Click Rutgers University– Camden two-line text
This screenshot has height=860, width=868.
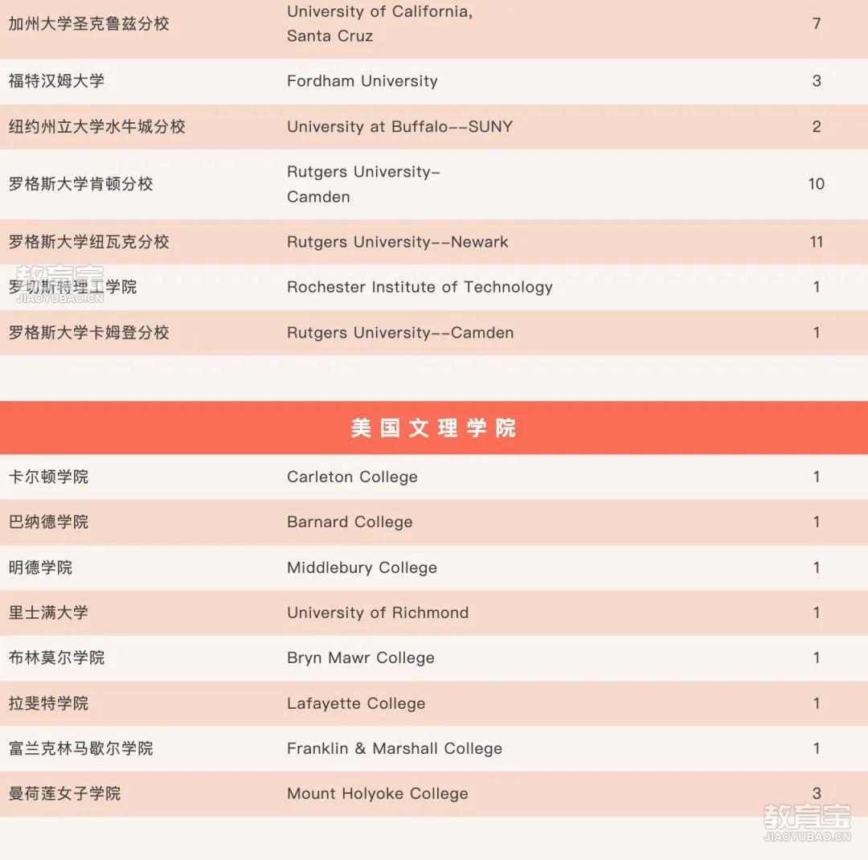(x=364, y=184)
